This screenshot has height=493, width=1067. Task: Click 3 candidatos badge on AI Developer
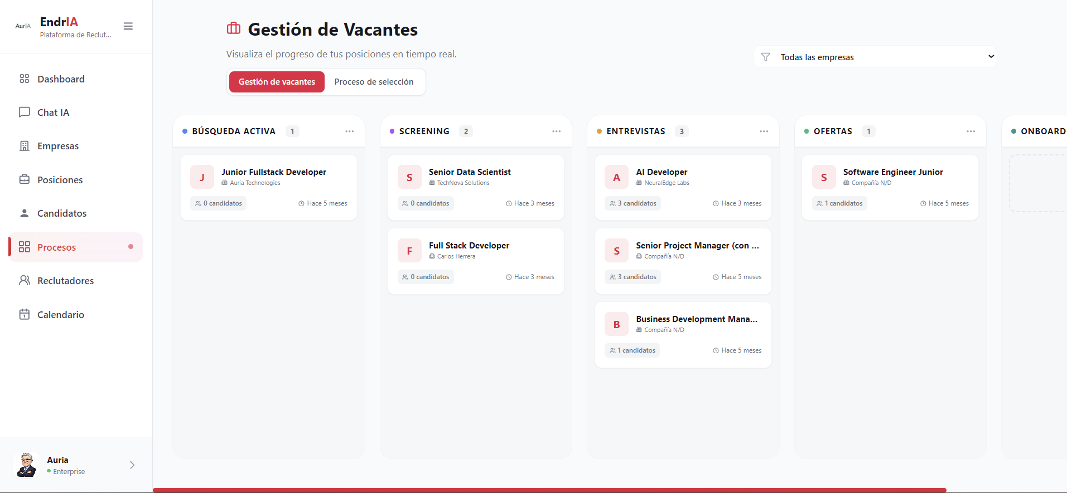[633, 203]
